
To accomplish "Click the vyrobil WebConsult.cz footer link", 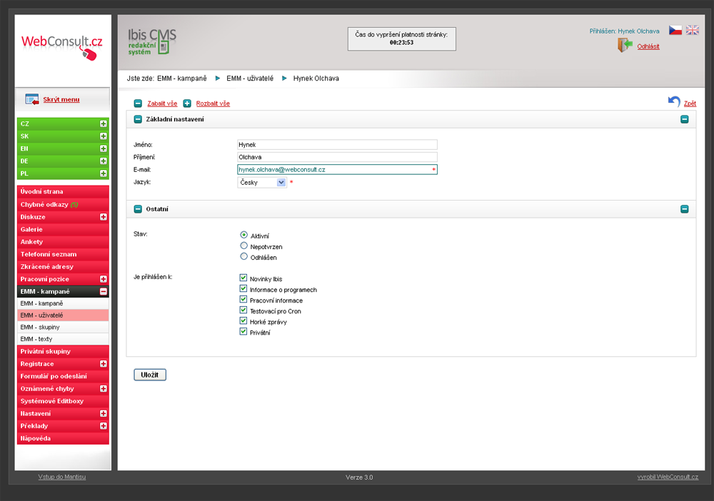I will click(668, 477).
